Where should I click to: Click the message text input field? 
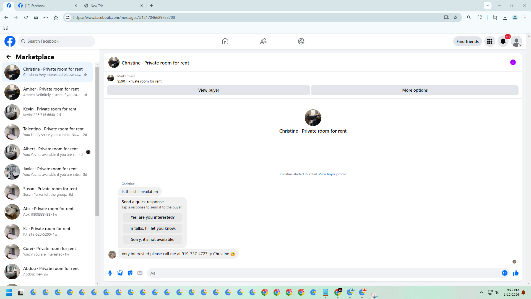[x=324, y=273]
